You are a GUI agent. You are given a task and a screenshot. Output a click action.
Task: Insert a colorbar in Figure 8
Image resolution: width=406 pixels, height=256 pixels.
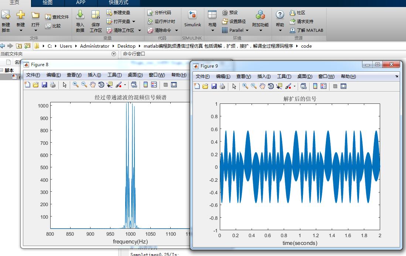point(146,85)
